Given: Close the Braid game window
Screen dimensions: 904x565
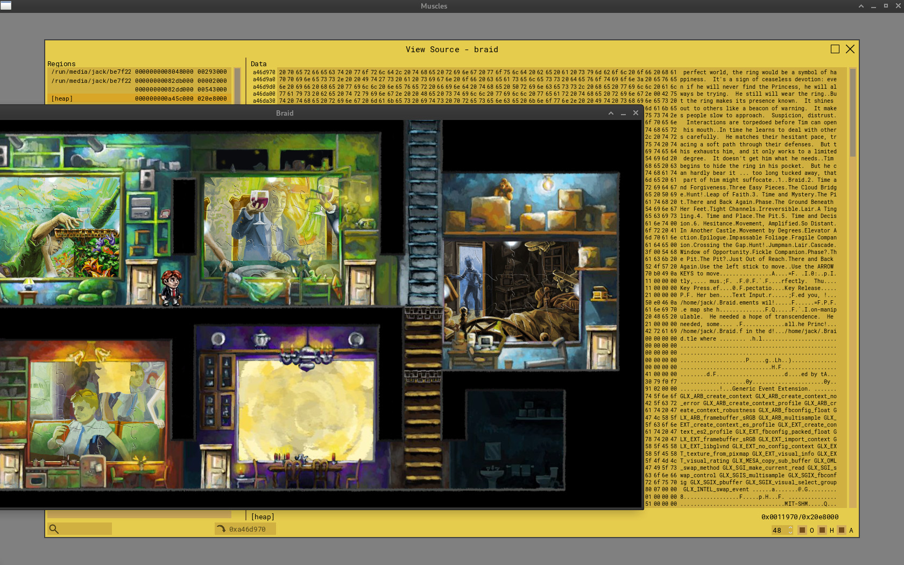Looking at the screenshot, I should pos(635,113).
